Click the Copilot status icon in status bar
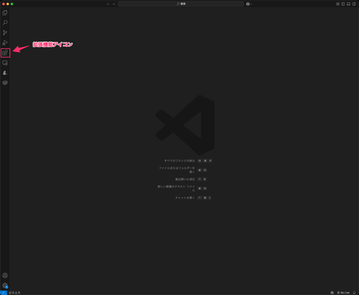The height and width of the screenshot is (295, 359). click(332, 293)
